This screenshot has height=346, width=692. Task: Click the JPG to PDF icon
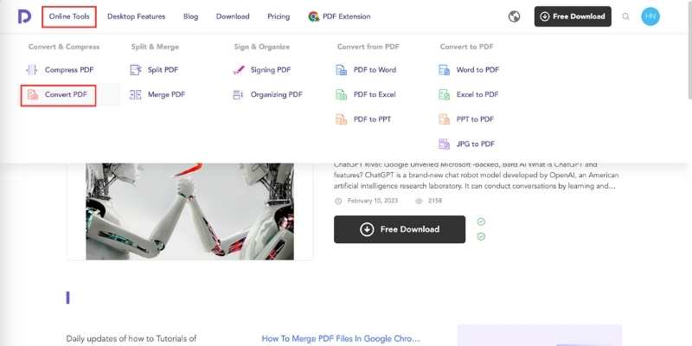(x=444, y=144)
